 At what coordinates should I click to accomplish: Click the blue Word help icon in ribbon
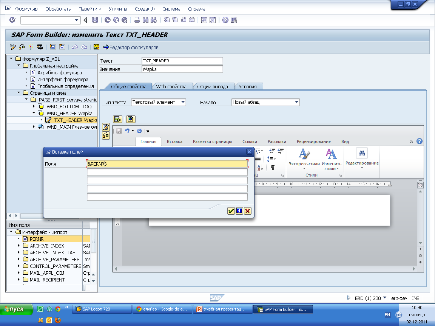tap(420, 141)
